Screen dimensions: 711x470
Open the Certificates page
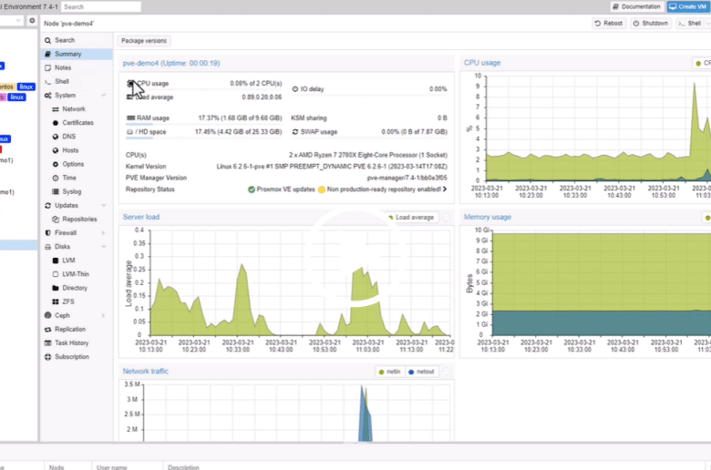click(x=78, y=123)
